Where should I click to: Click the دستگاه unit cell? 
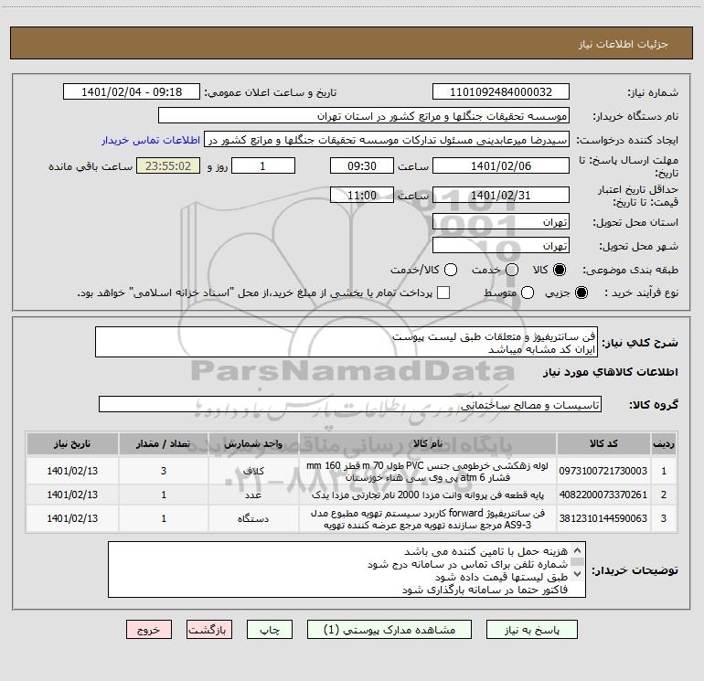tap(253, 518)
